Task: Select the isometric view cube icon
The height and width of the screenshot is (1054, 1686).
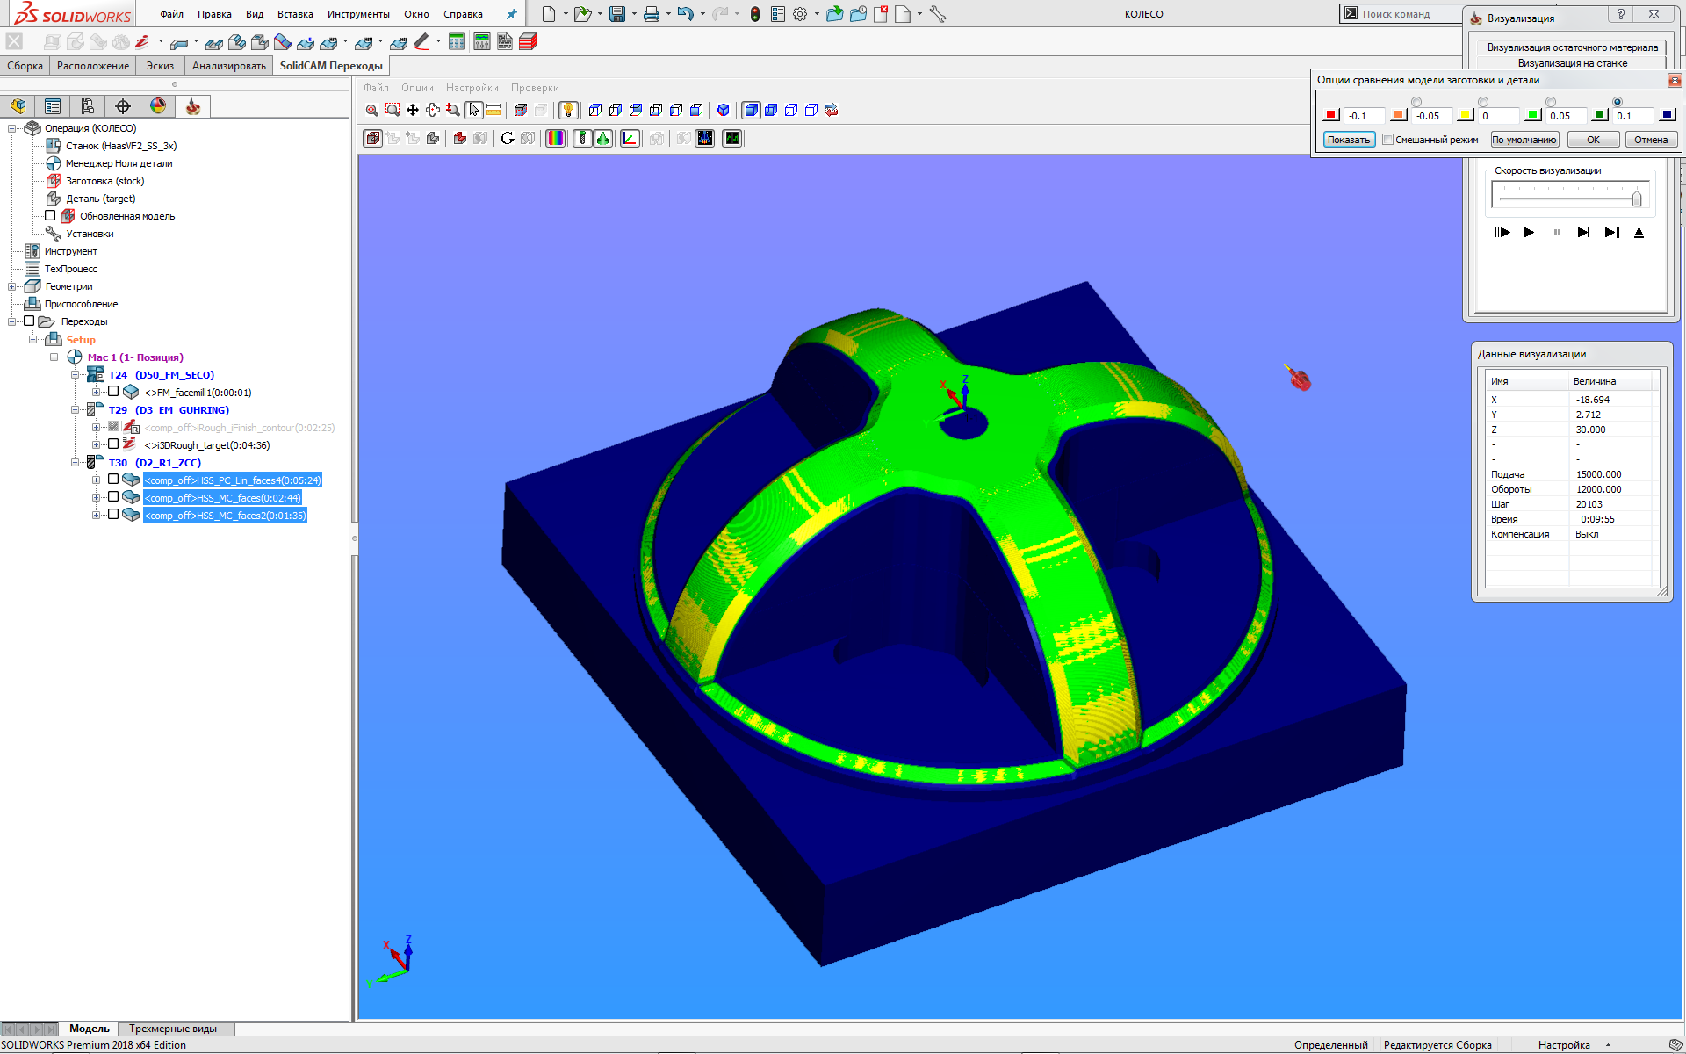Action: coord(723,110)
